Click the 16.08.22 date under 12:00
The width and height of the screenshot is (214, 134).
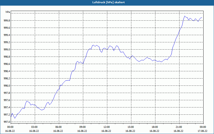tap(106, 131)
